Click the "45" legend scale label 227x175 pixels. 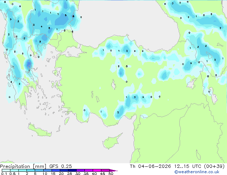(102, 174)
